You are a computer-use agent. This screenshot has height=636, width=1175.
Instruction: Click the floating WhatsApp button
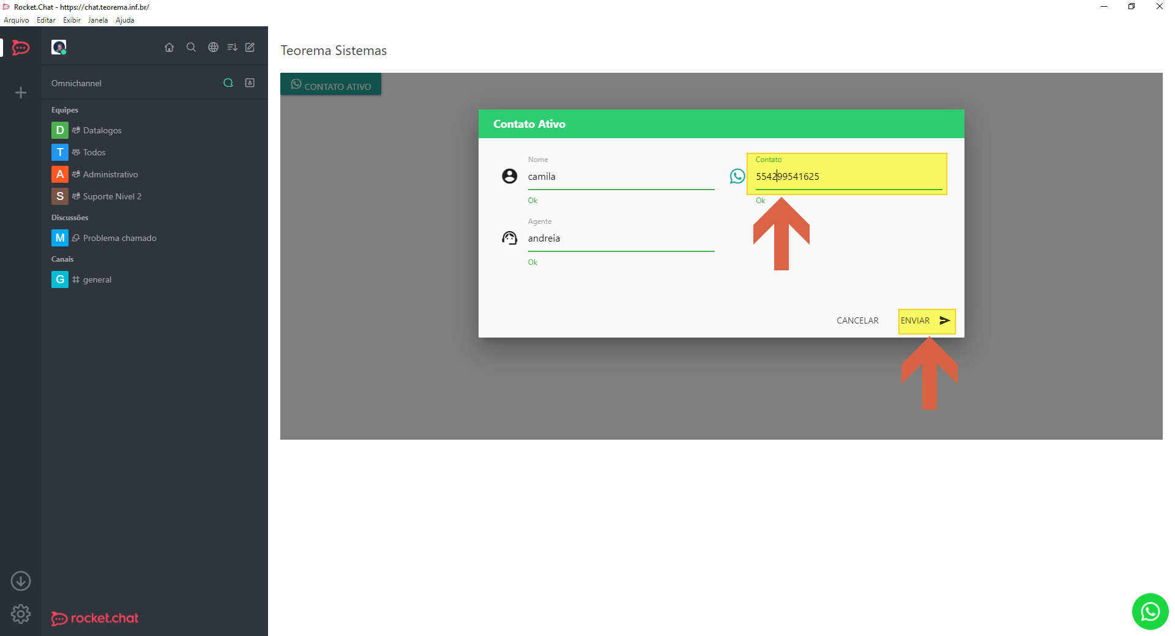pyautogui.click(x=1151, y=612)
